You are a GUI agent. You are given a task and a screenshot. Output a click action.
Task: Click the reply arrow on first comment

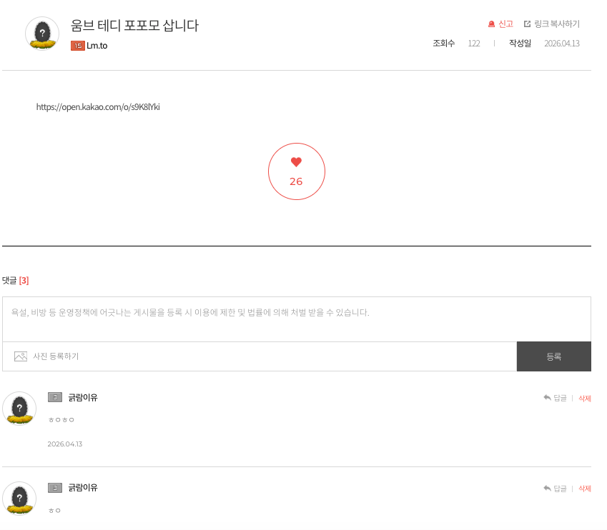(x=547, y=398)
